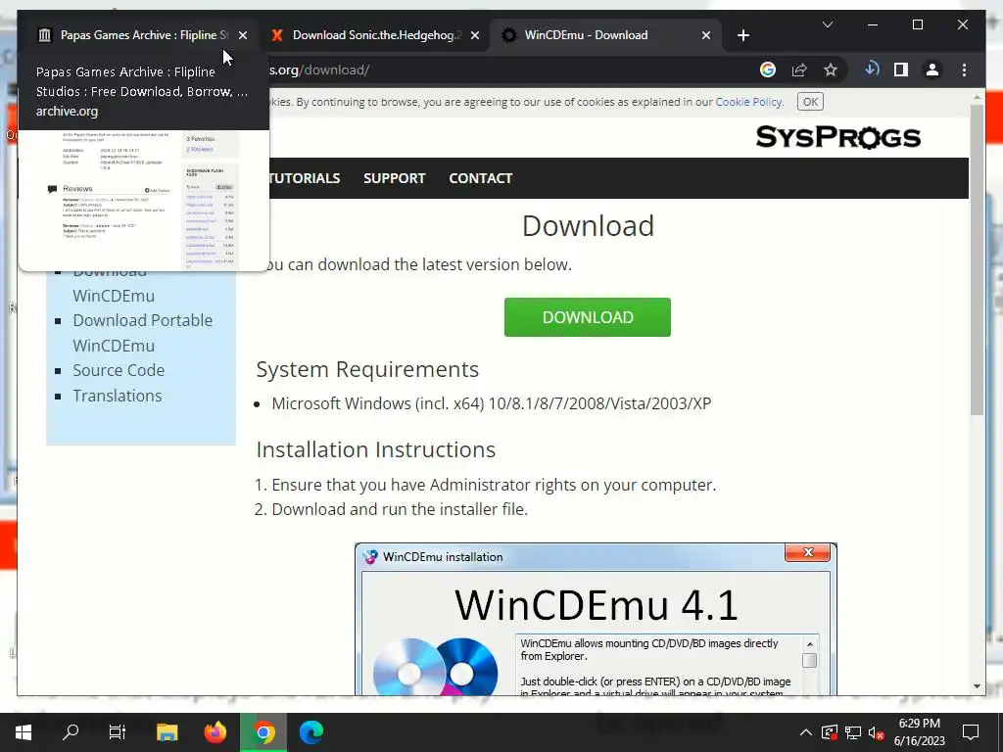The height and width of the screenshot is (752, 1003).
Task: Open File Explorer from the taskbar
Action: [167, 732]
